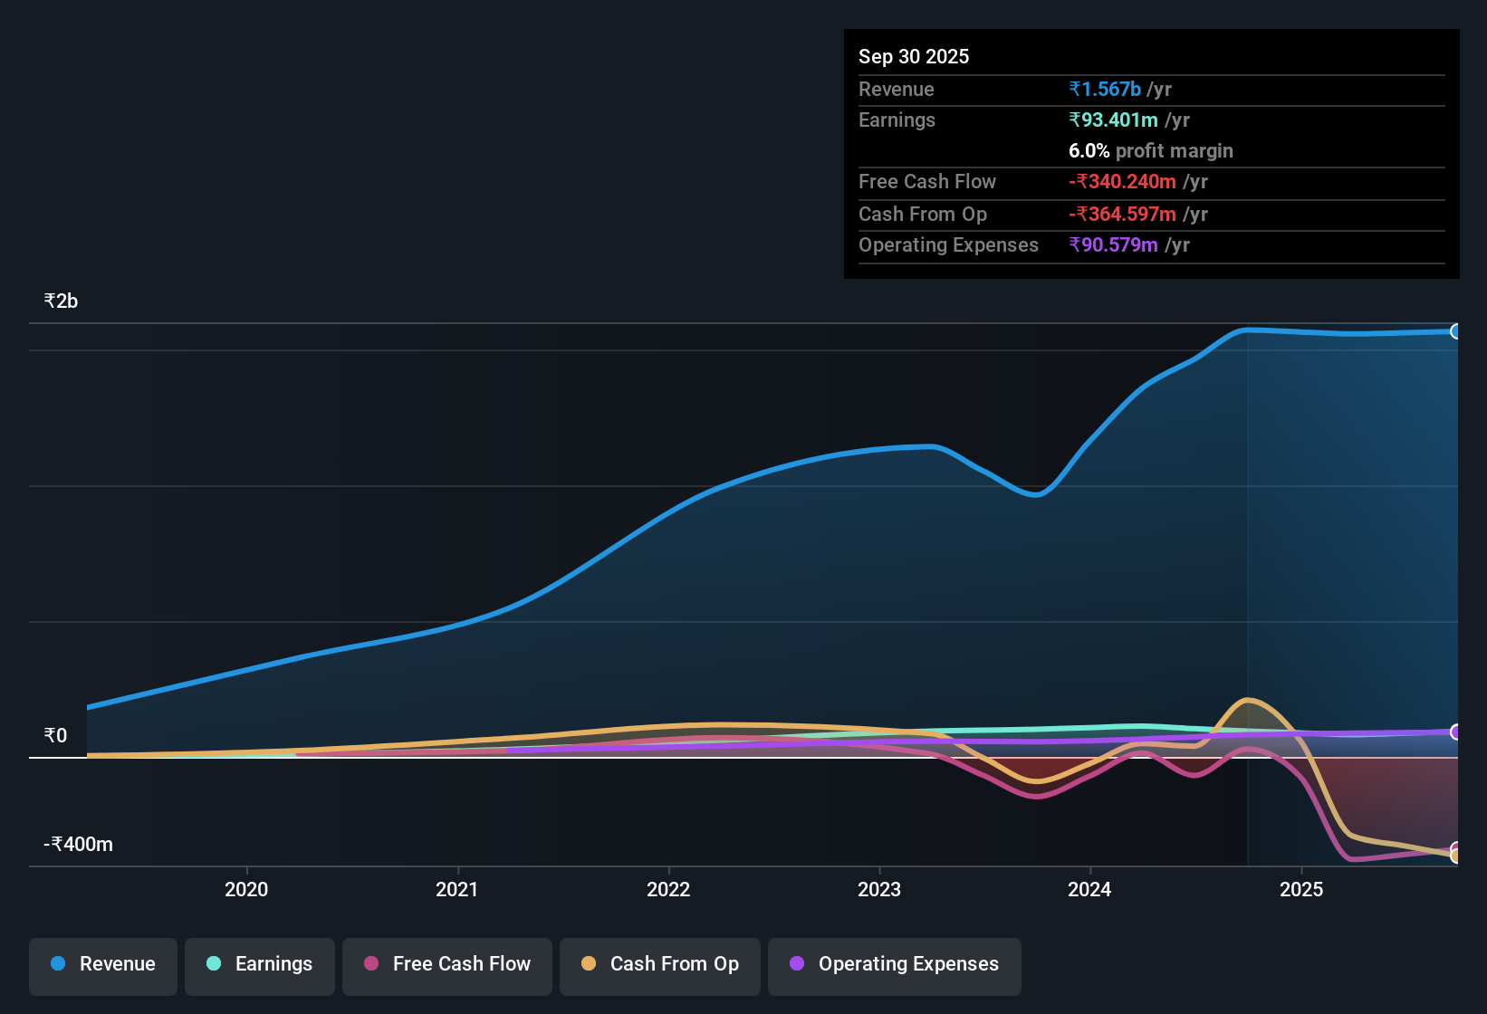Select the Revenue endpoint marker on the chart
1487x1014 pixels.
click(x=1457, y=332)
